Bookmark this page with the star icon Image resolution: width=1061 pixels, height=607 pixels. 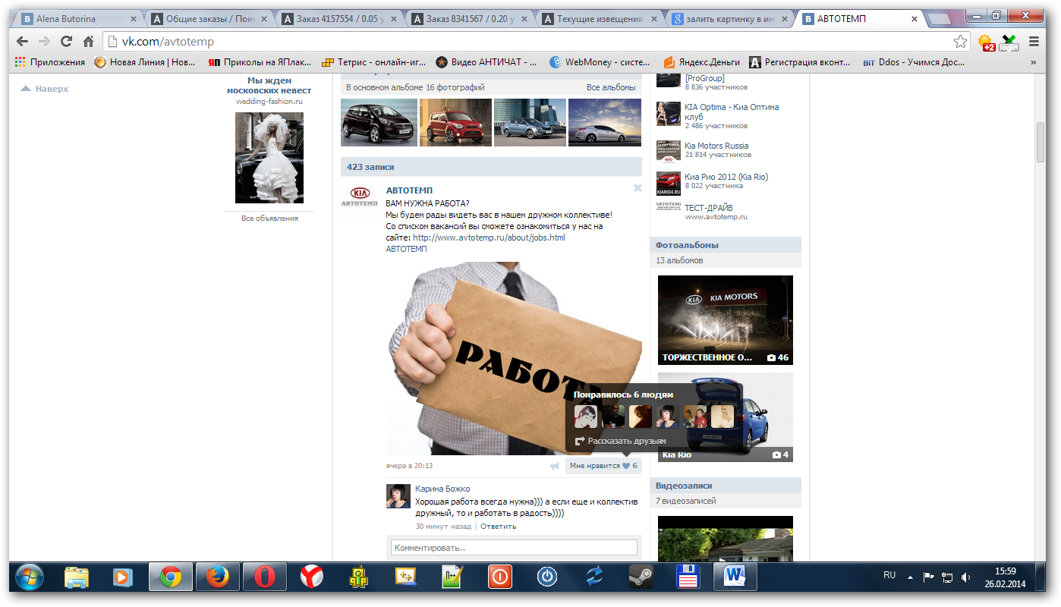(960, 42)
